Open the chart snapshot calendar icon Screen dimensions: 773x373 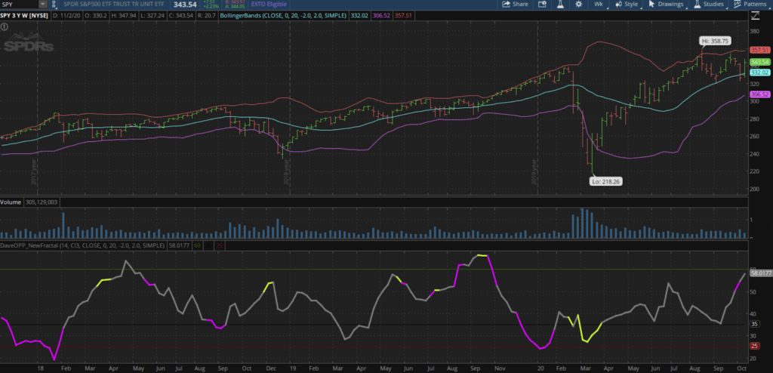tap(542, 4)
